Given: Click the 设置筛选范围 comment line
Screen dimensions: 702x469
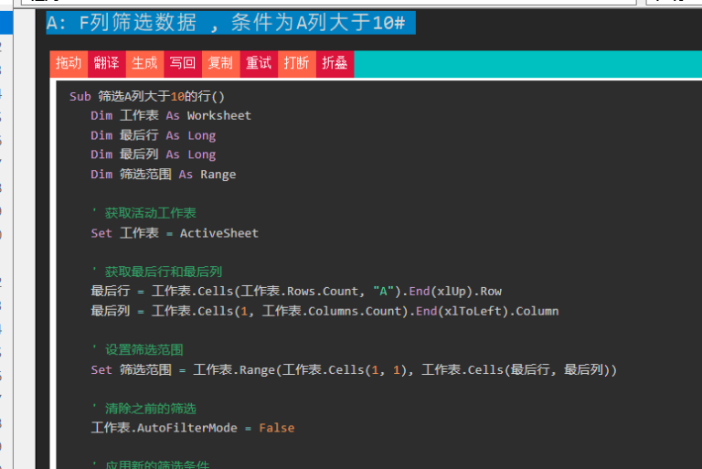Looking at the screenshot, I should click(x=137, y=349).
